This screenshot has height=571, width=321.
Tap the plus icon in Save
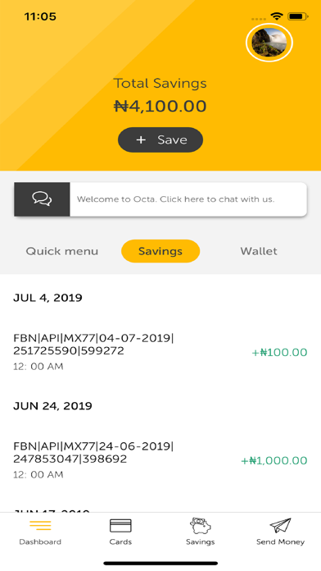[x=141, y=139]
